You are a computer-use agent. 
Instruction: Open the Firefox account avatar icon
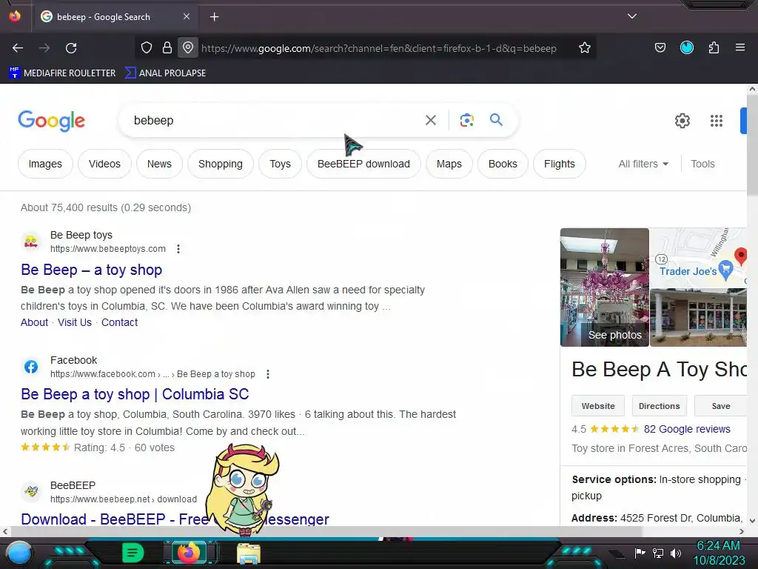pyautogui.click(x=686, y=47)
